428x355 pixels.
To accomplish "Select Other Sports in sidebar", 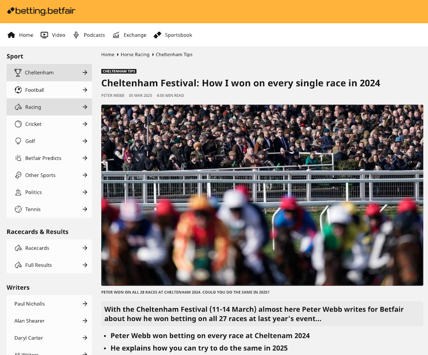I will coord(49,175).
